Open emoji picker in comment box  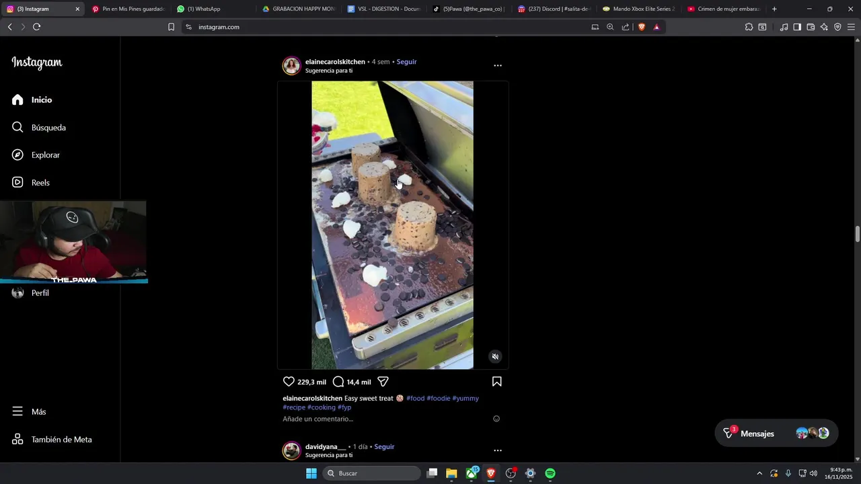click(496, 419)
